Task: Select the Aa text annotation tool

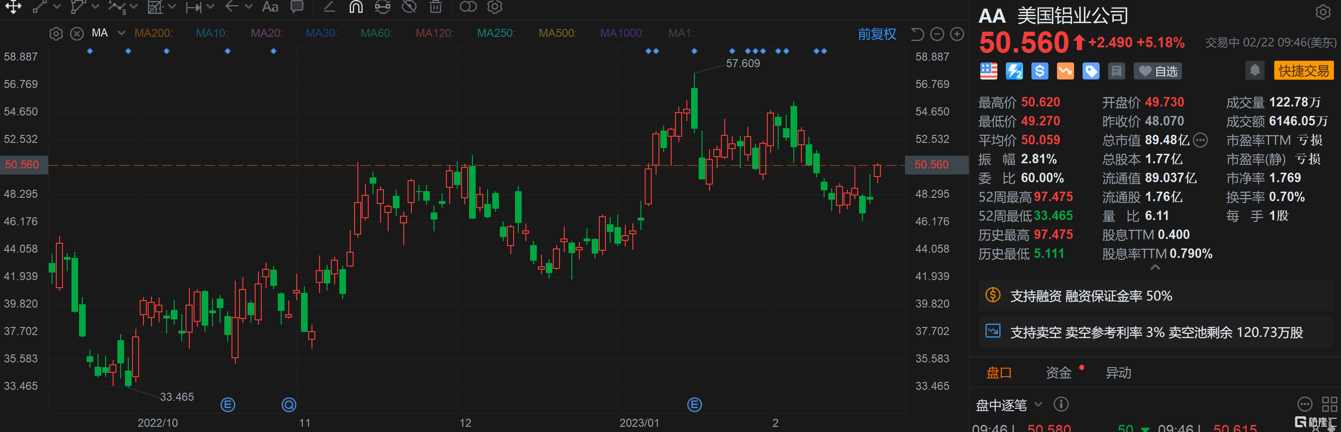Action: coord(270,7)
